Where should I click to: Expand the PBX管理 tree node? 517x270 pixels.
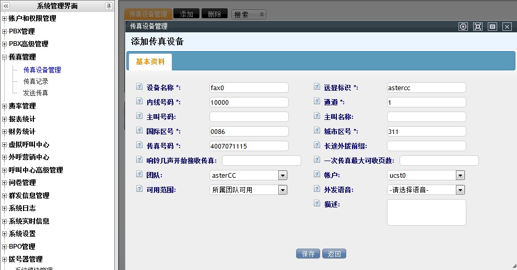(x=5, y=31)
